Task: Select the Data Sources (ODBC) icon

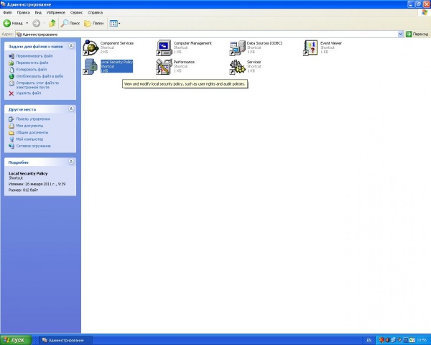Action: [x=237, y=48]
